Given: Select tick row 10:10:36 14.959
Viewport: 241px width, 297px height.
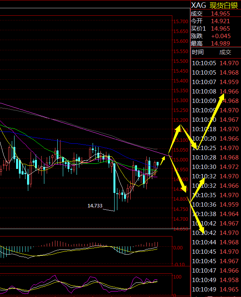Looking at the screenshot, I should pyautogui.click(x=215, y=205).
